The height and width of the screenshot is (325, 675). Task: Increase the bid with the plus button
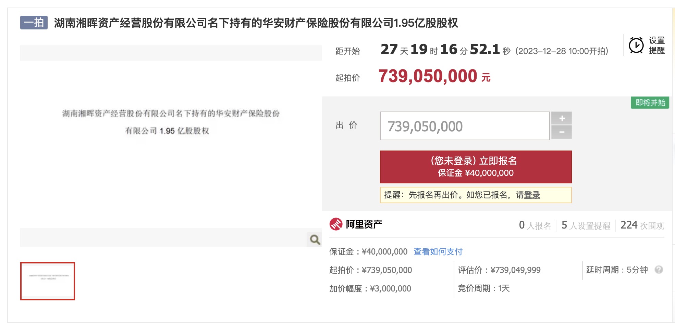point(562,118)
